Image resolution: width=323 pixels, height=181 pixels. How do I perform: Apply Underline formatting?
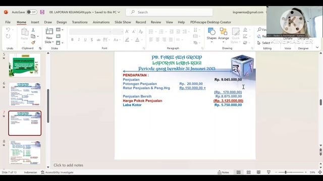pyautogui.click(x=85, y=40)
